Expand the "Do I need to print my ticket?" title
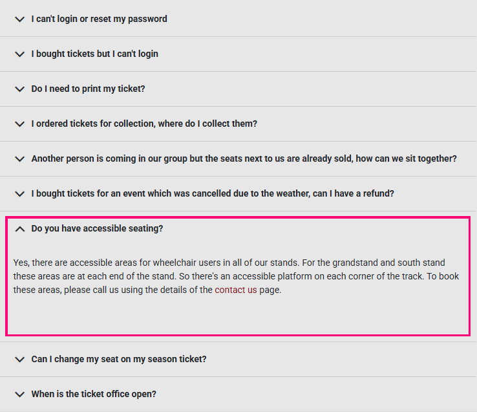 (x=88, y=89)
